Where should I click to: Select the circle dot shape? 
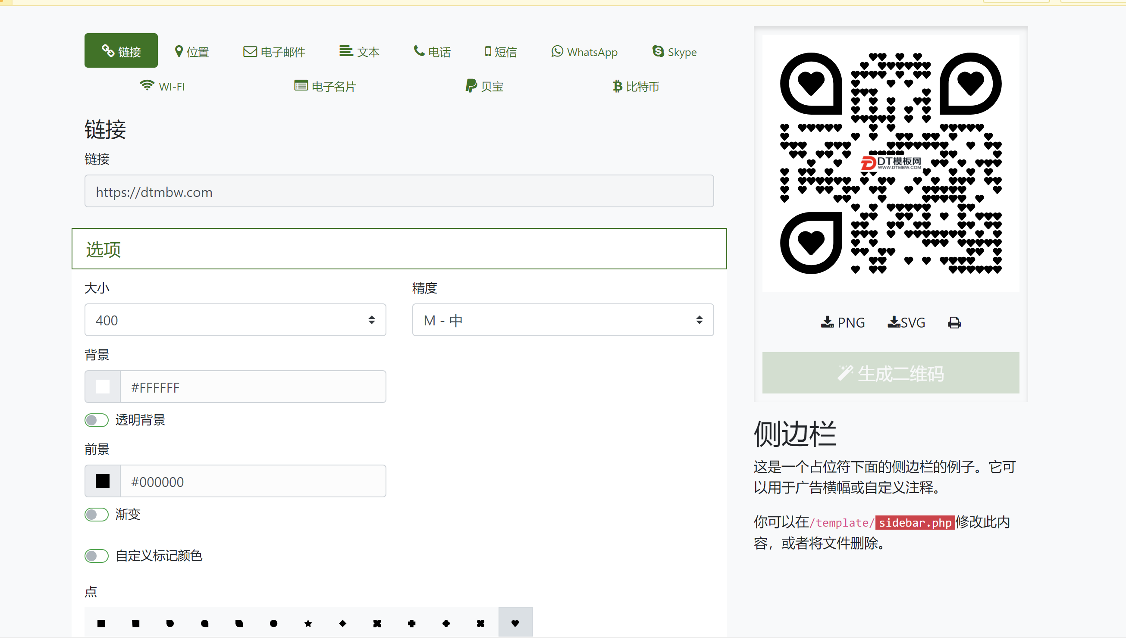pos(273,623)
